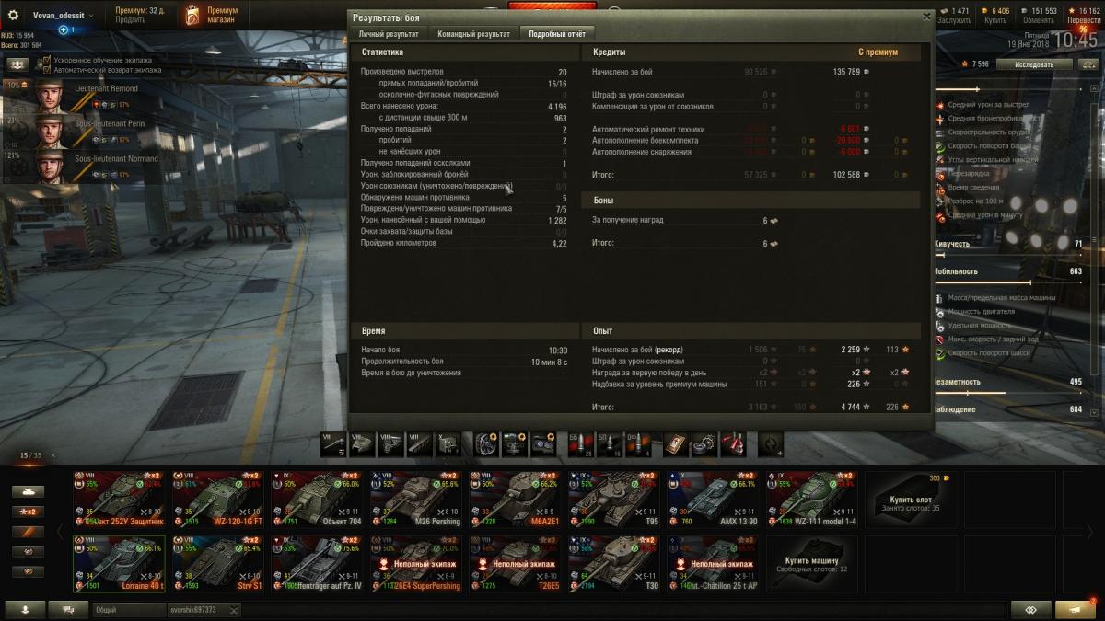Image resolution: width=1105 pixels, height=621 pixels.
Task: Click Купить машину tile
Action: point(812,564)
